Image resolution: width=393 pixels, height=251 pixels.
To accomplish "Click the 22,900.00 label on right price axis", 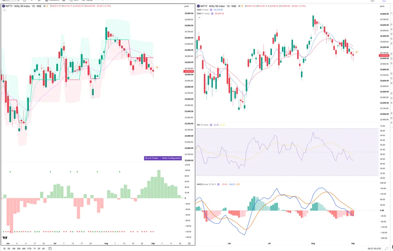I will pos(384,120).
